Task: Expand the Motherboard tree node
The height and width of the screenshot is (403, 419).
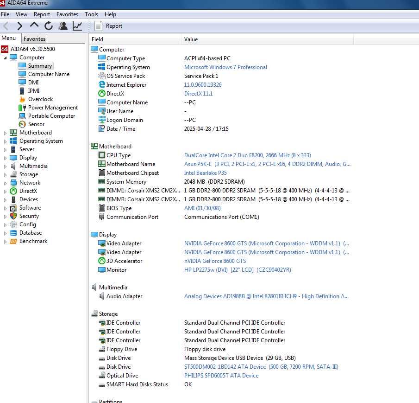Action: (x=5, y=133)
